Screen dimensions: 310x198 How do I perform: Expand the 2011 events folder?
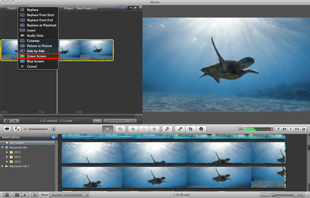tap(7, 162)
